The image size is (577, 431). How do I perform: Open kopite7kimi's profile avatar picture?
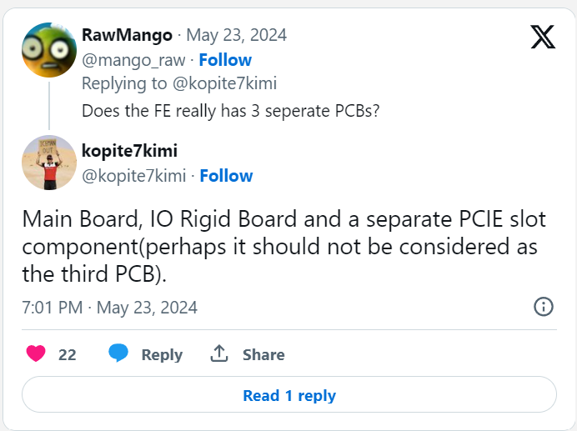(49, 163)
